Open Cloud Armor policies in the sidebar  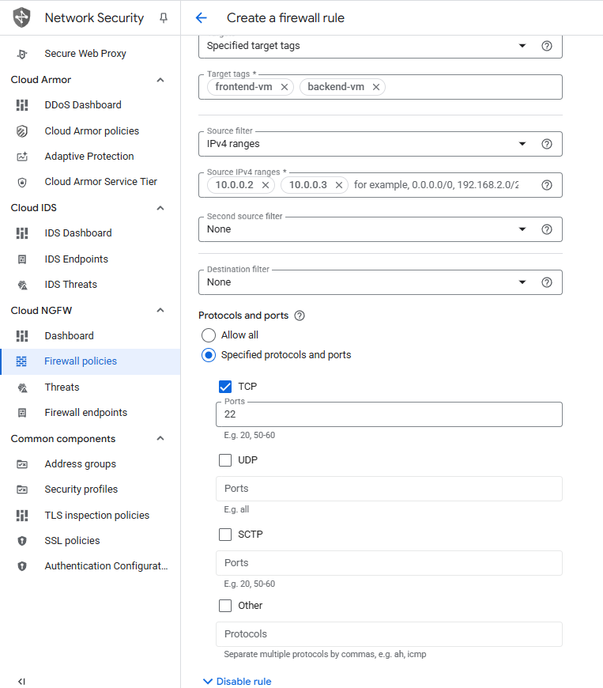coord(92,131)
